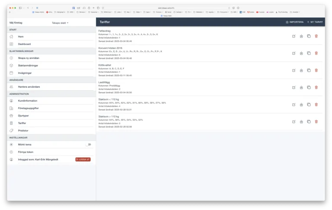Click the Ny tariff button
Screen dimensions: 332x210
point(315,22)
